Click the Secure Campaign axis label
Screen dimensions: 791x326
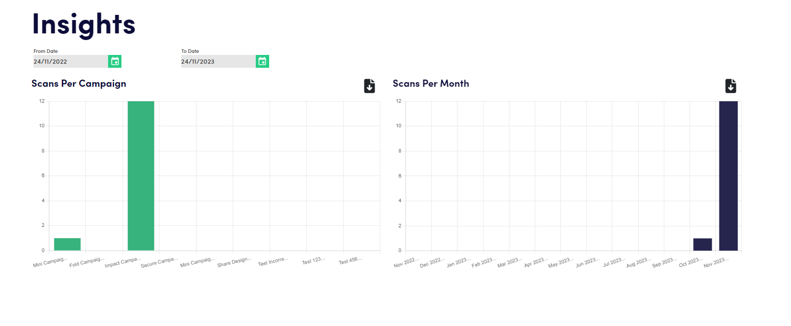[159, 262]
